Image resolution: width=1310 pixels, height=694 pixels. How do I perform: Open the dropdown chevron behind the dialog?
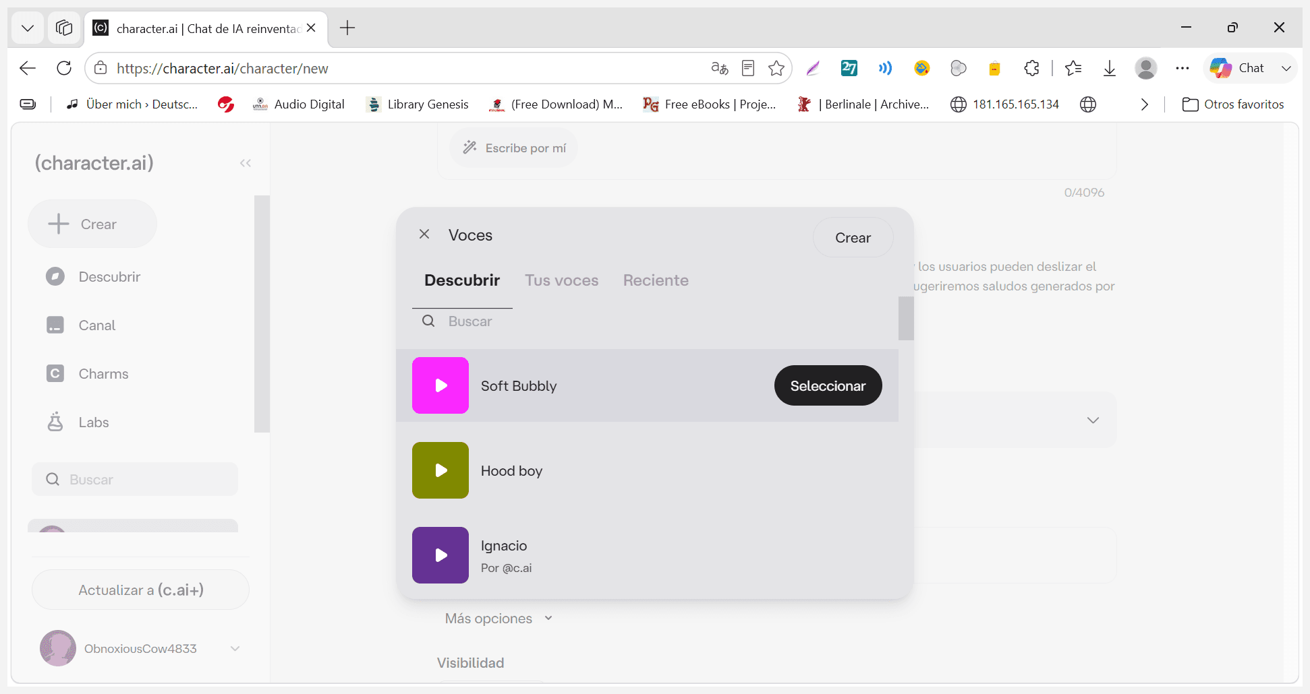(x=1093, y=420)
